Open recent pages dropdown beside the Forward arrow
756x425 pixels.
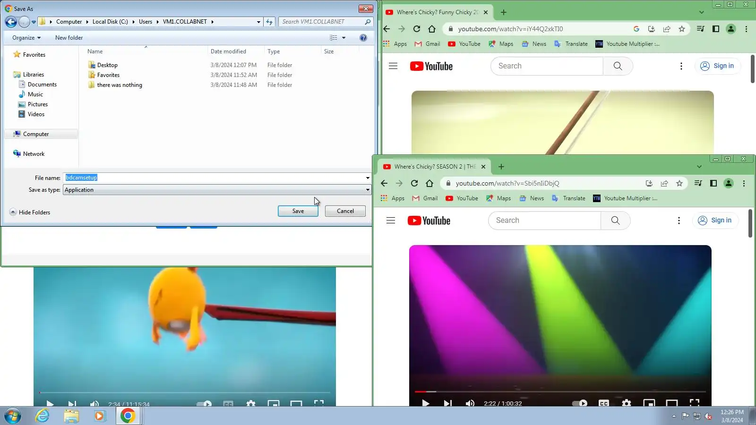[34, 22]
